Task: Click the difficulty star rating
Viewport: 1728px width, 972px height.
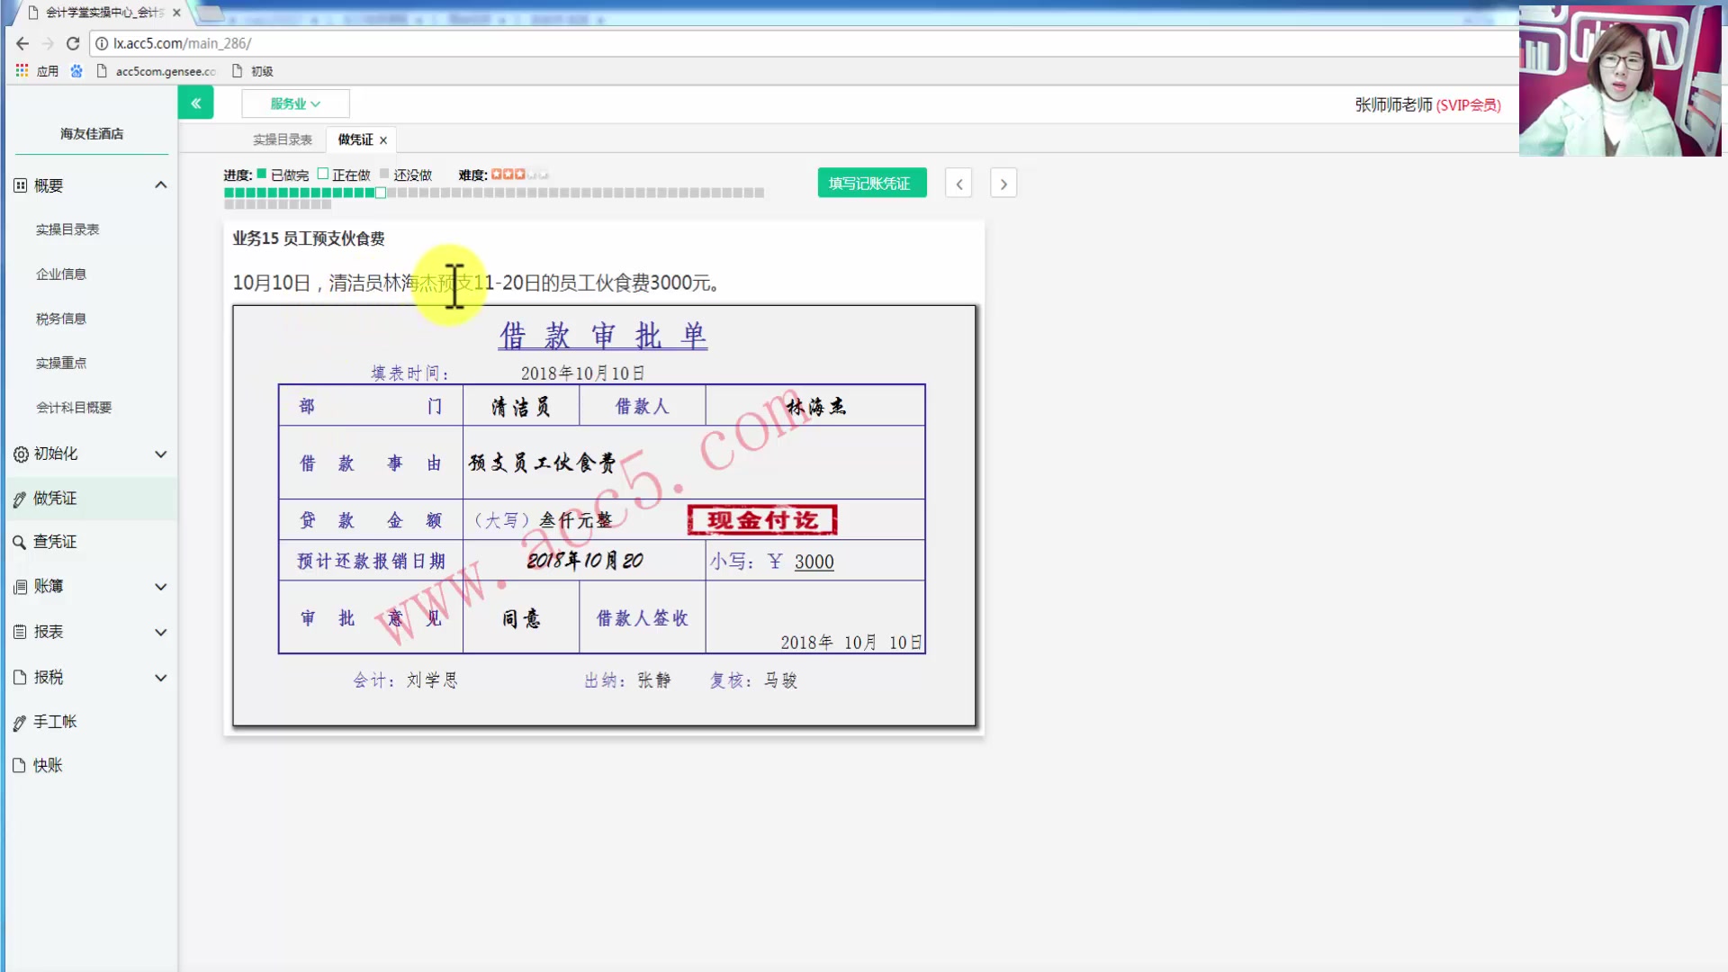Action: (x=519, y=175)
